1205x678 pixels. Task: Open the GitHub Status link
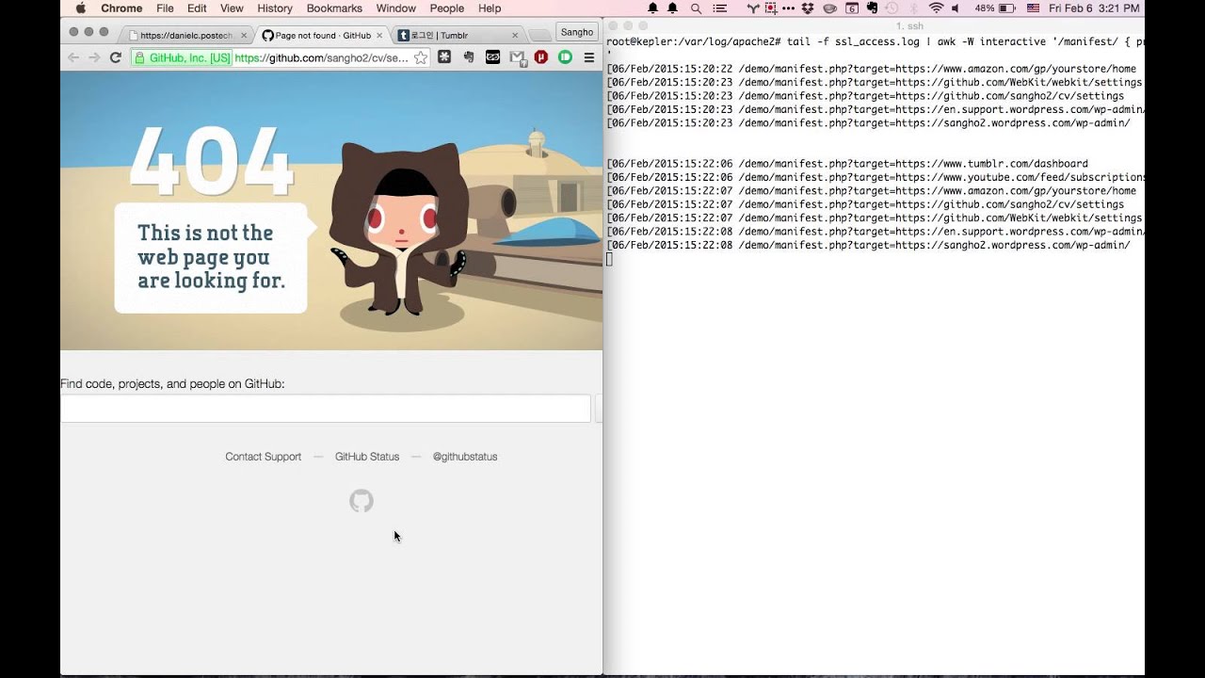367,457
